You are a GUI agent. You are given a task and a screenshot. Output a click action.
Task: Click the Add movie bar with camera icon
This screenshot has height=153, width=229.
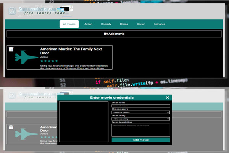point(114,34)
